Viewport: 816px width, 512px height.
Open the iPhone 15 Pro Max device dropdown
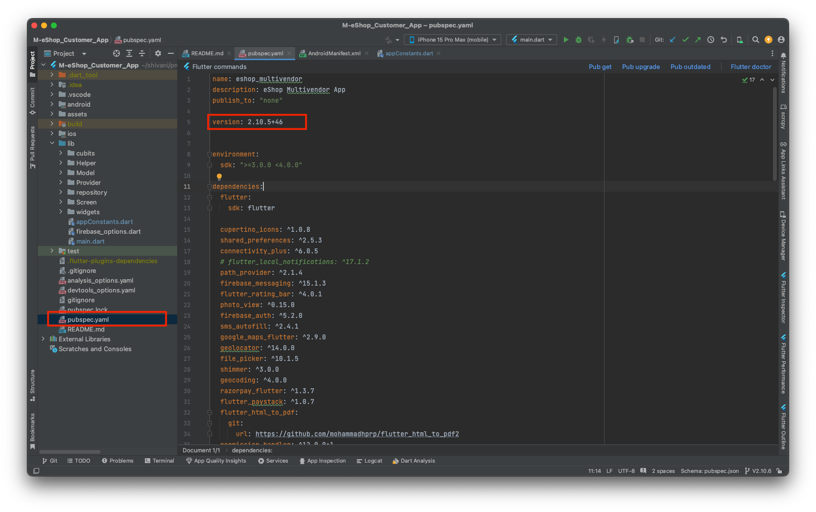(x=452, y=40)
